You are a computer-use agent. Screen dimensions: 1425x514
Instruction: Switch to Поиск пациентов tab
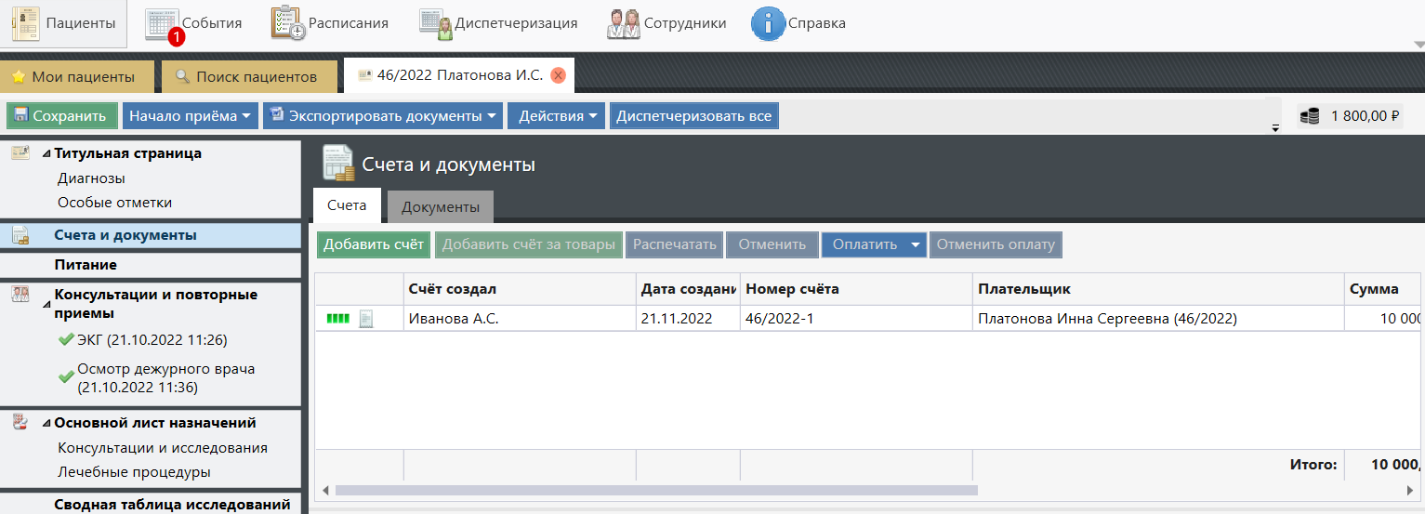pos(246,76)
